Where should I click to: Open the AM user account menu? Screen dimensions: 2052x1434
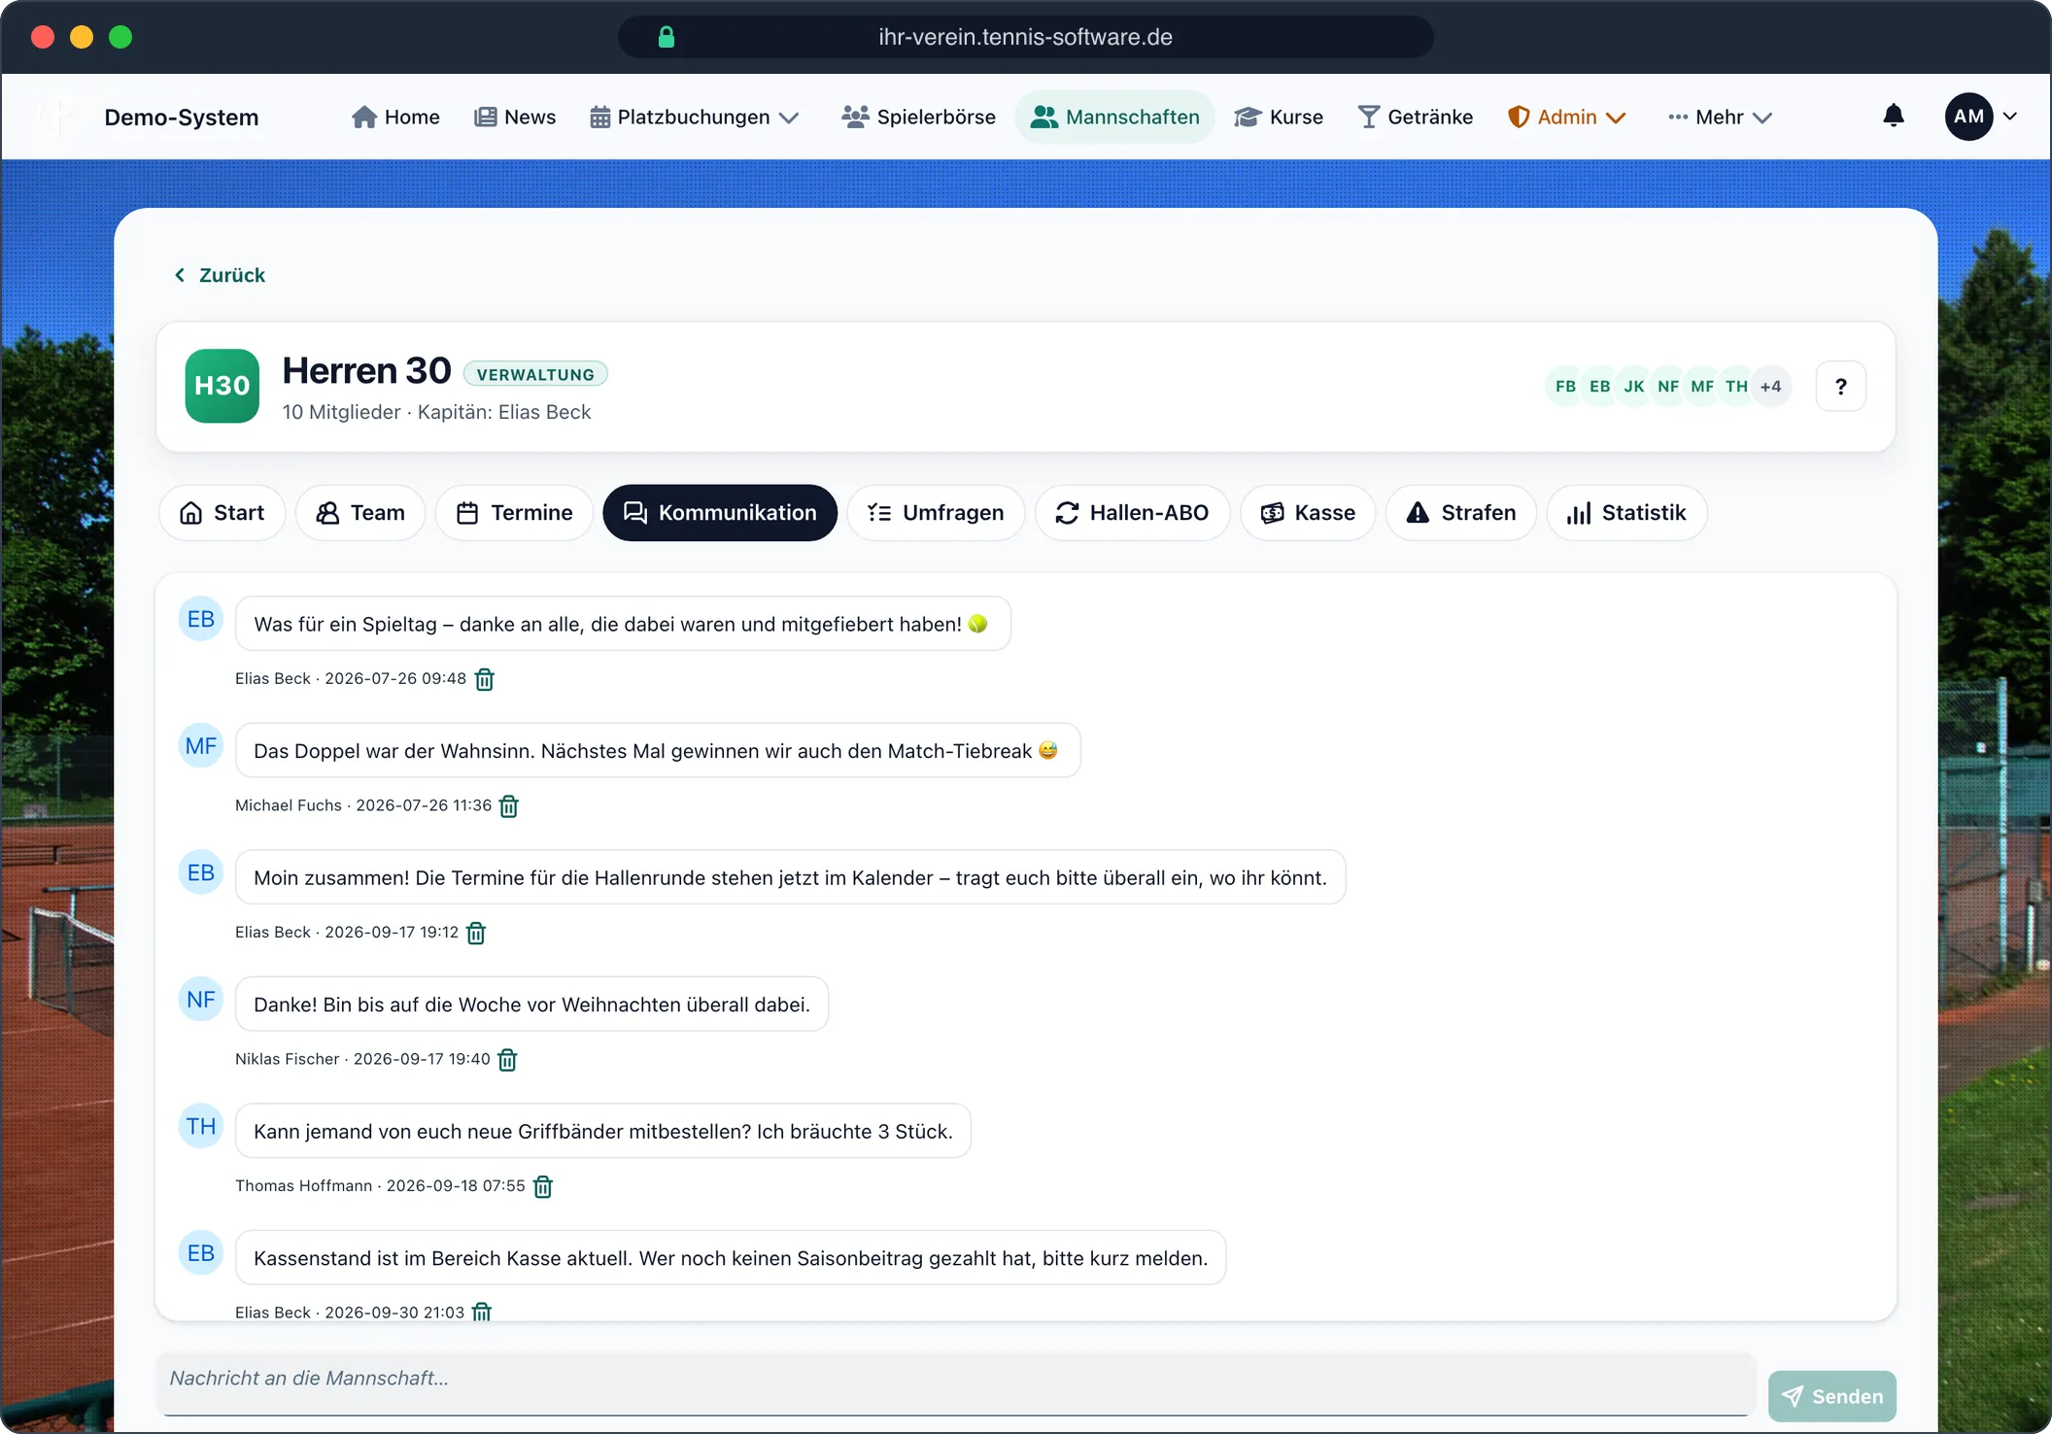tap(1981, 117)
